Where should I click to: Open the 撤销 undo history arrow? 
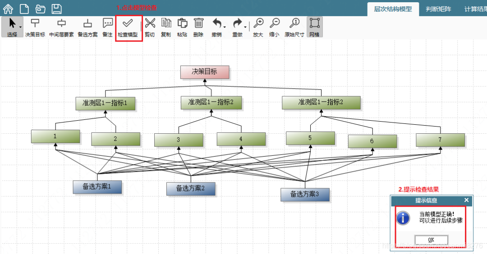click(225, 27)
